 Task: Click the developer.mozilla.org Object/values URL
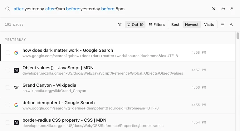pos(103,73)
